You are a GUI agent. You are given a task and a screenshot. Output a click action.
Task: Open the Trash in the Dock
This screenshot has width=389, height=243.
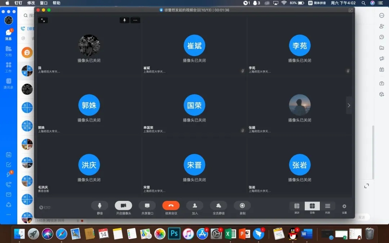pos(370,234)
